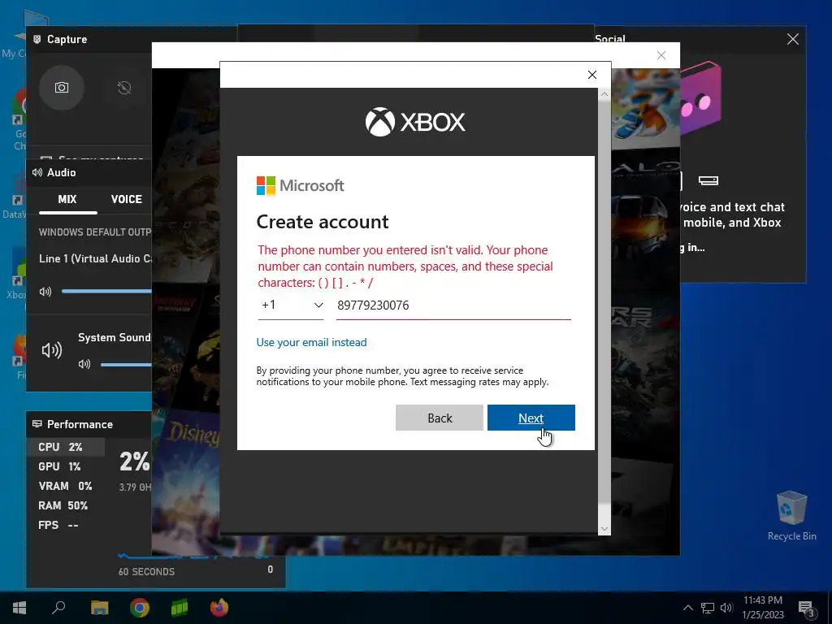Launch Google Chrome from taskbar
The width and height of the screenshot is (832, 624).
click(x=140, y=608)
